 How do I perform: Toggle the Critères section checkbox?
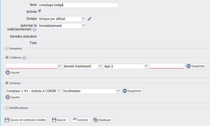click(x=7, y=58)
